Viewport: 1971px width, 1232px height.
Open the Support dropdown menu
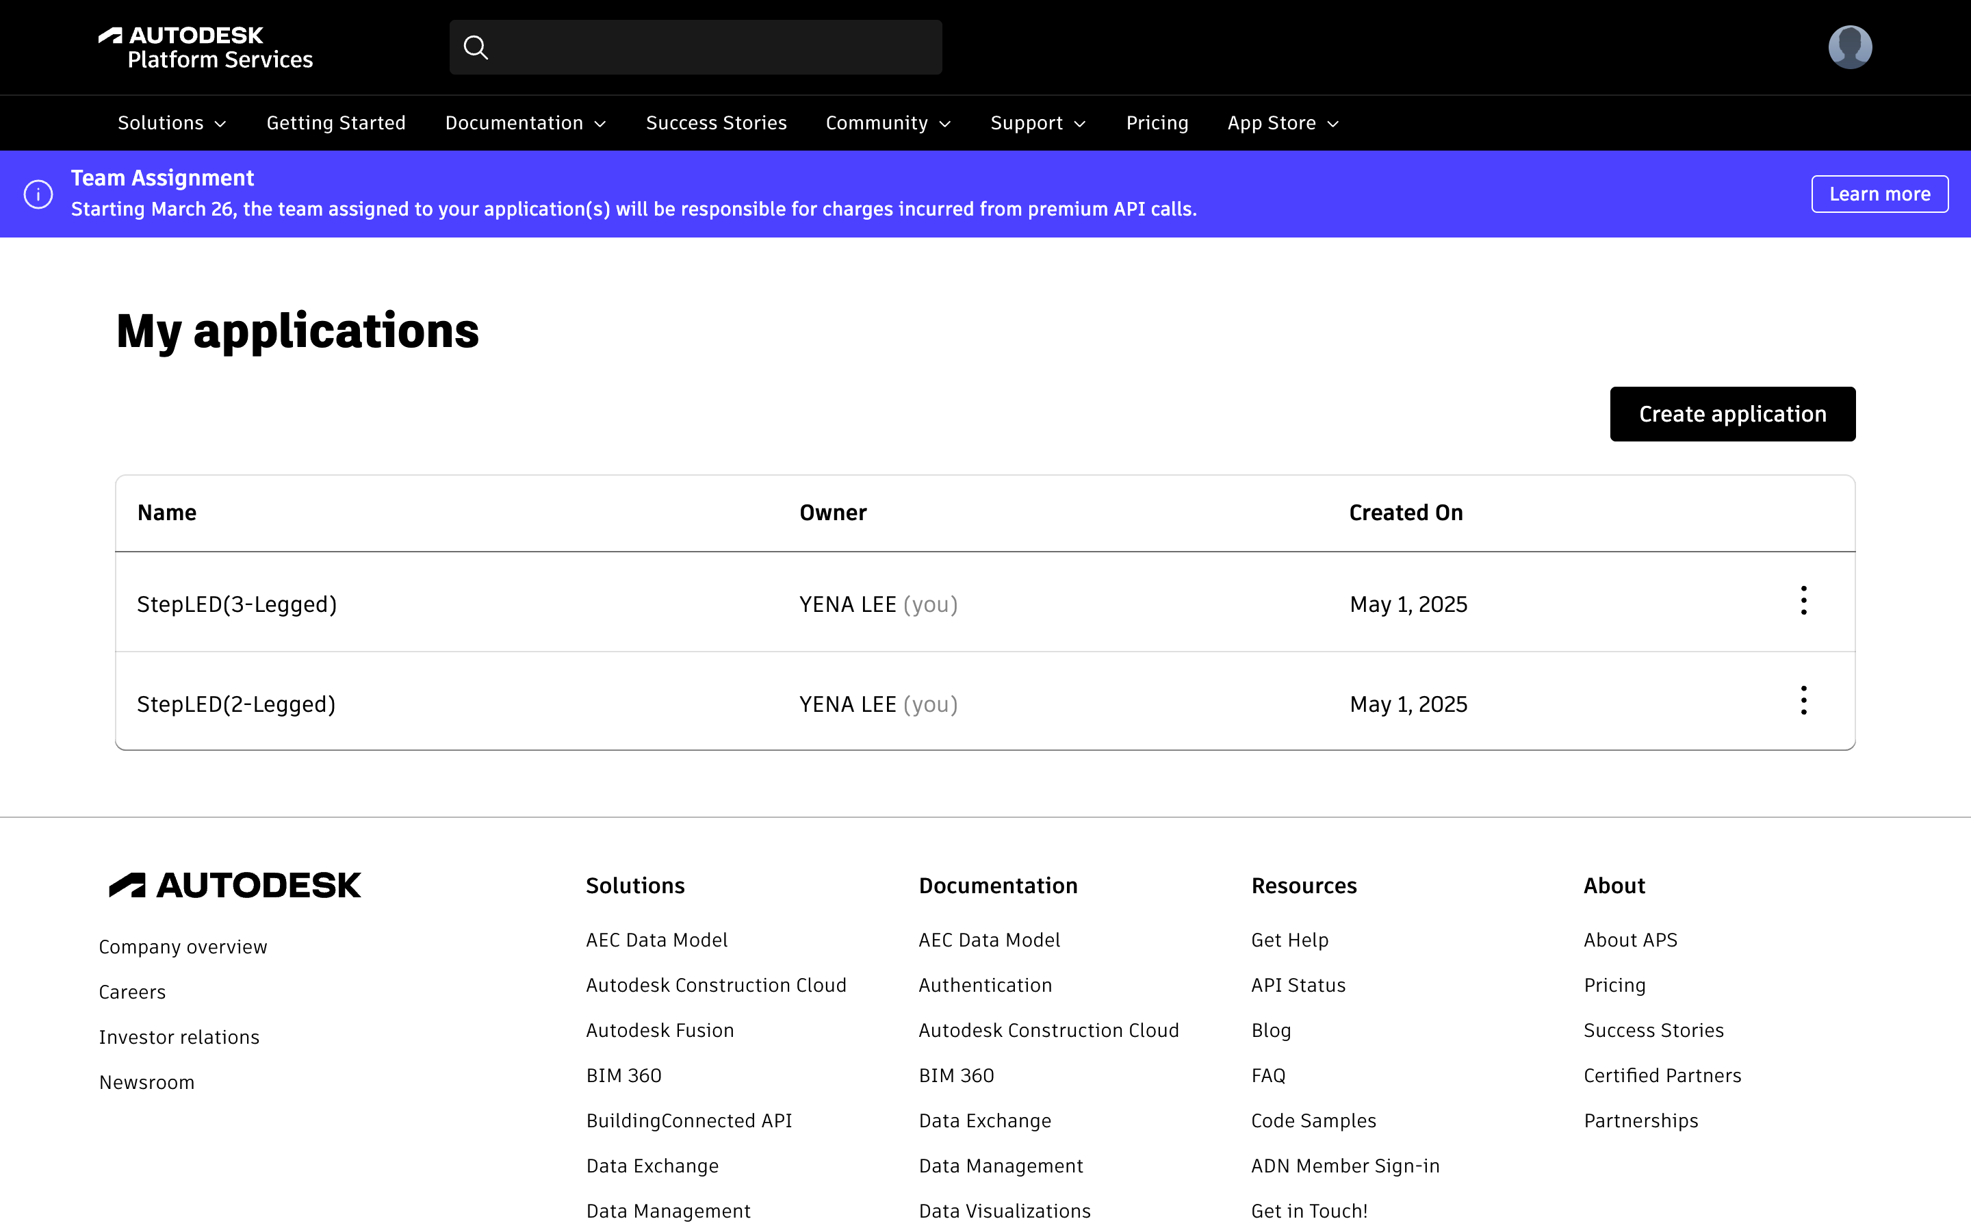click(x=1038, y=123)
